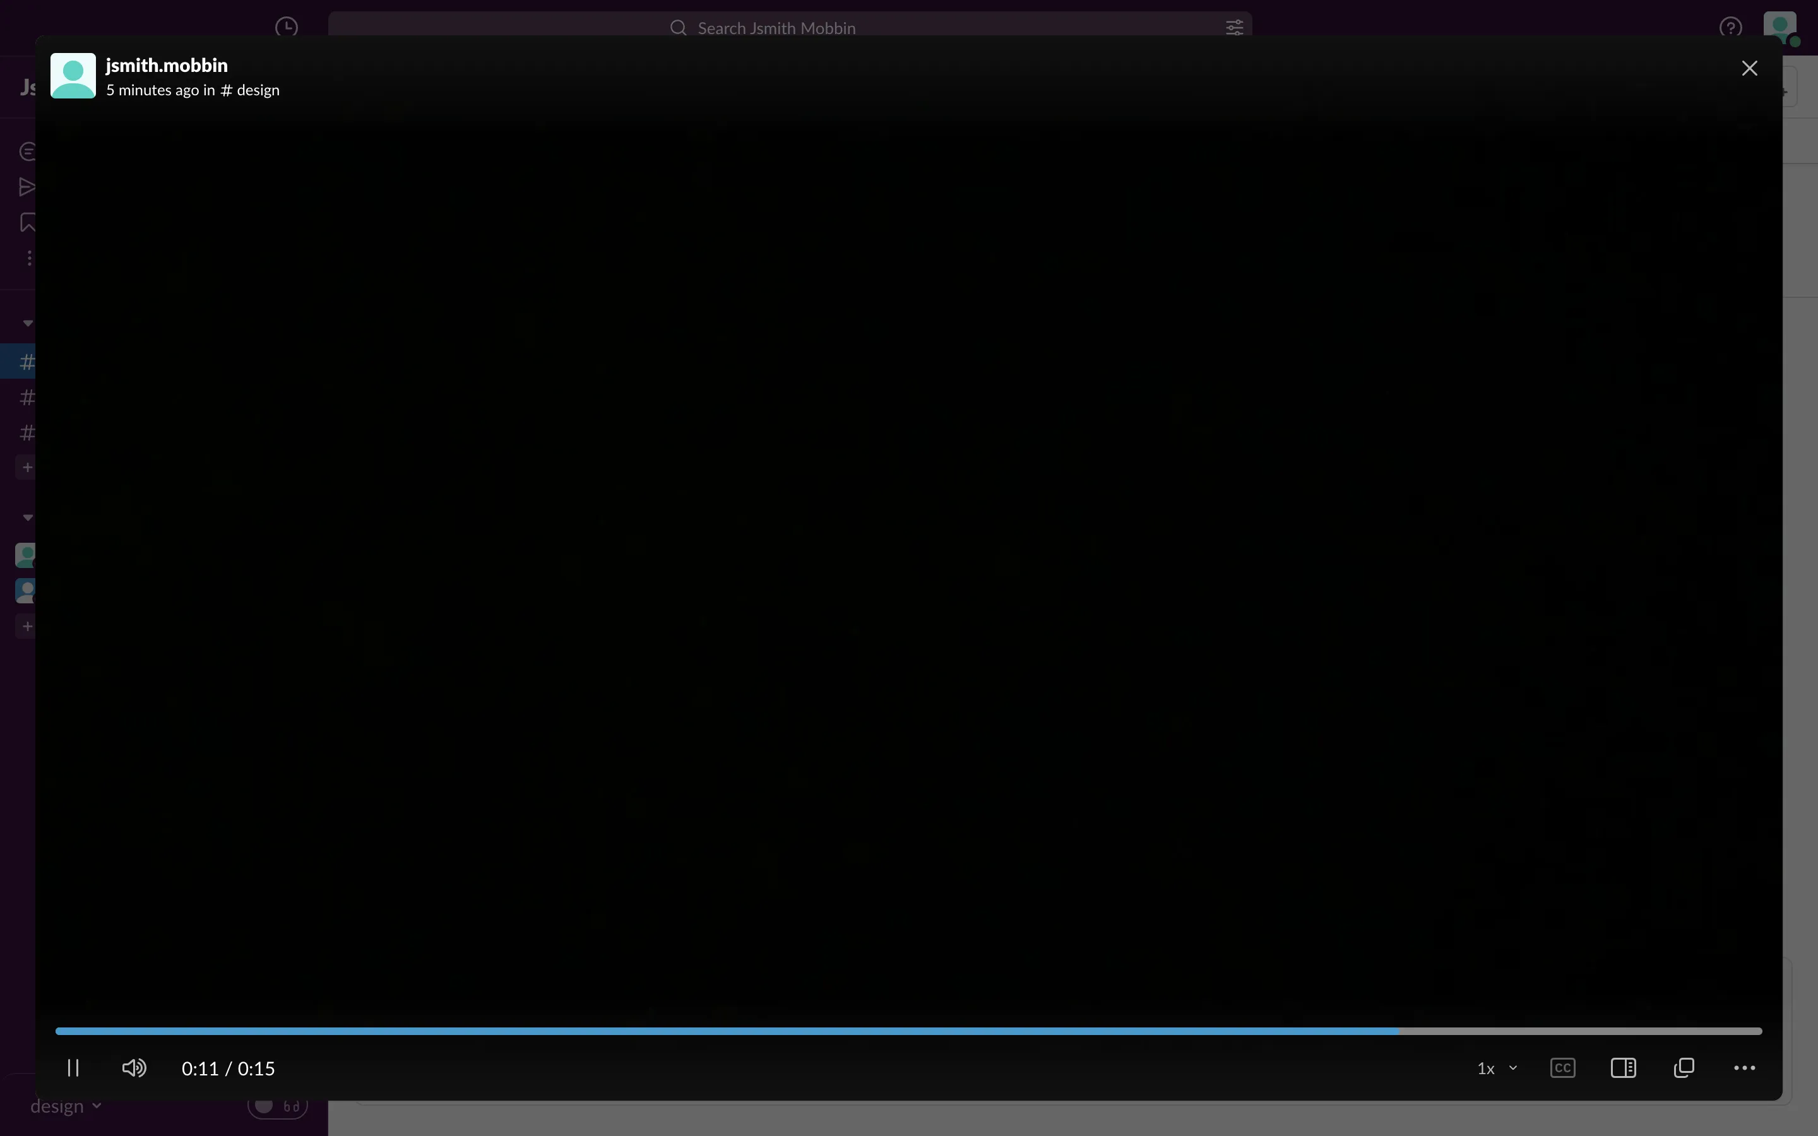Toggle closed captions CC button
Viewport: 1818px width, 1136px height.
[1562, 1068]
